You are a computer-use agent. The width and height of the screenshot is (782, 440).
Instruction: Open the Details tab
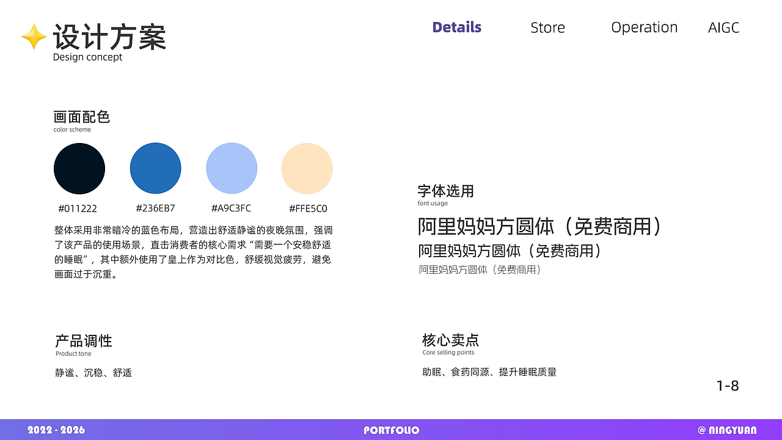click(x=457, y=28)
